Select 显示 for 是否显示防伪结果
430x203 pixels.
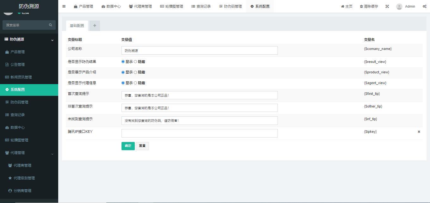pyautogui.click(x=123, y=62)
